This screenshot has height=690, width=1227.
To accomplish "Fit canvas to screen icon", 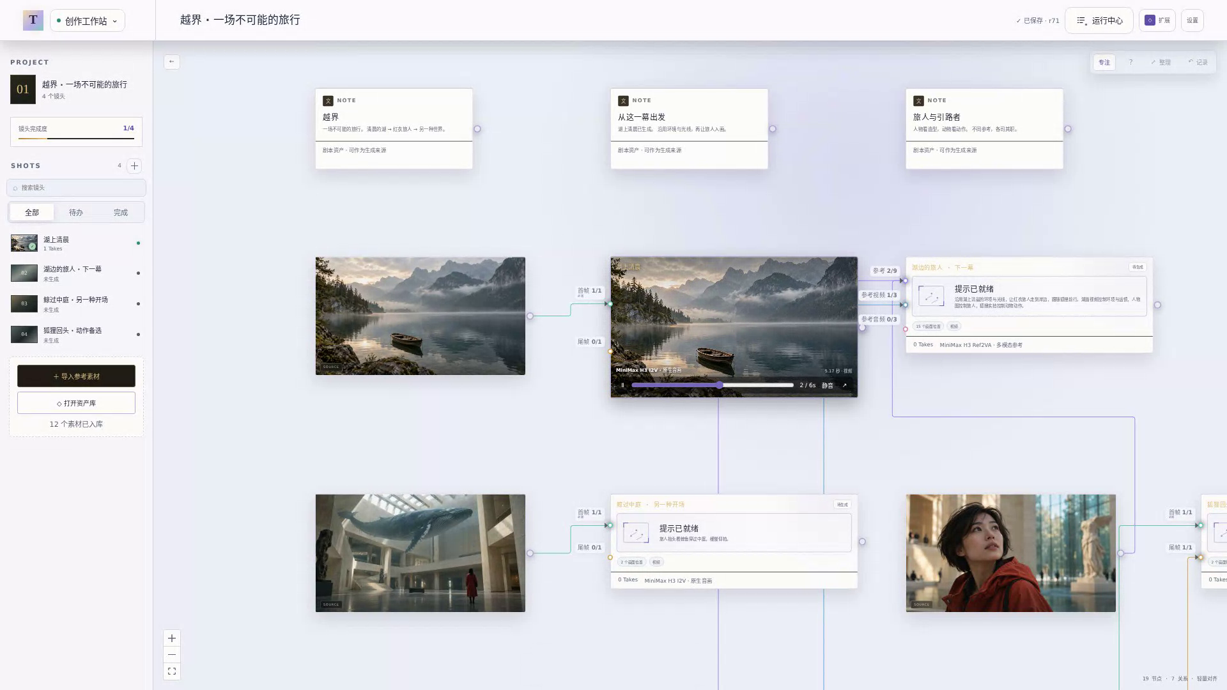I will [x=172, y=671].
